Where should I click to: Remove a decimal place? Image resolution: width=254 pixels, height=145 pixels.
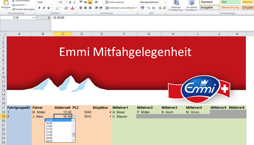164,8
